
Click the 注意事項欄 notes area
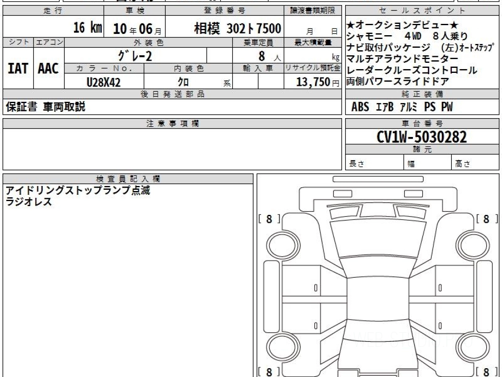pos(172,149)
